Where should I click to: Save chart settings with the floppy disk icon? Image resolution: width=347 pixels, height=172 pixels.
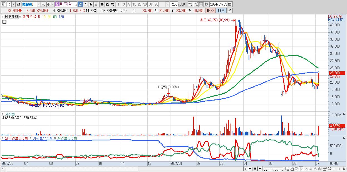pyautogui.click(x=201, y=4)
